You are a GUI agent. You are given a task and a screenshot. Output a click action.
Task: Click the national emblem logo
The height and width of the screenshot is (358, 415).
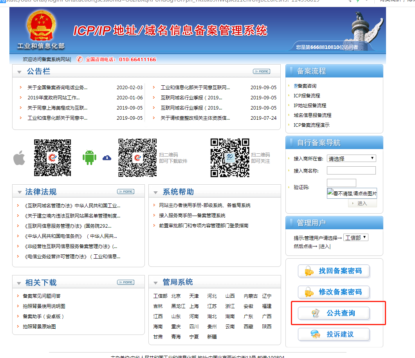tap(41, 26)
